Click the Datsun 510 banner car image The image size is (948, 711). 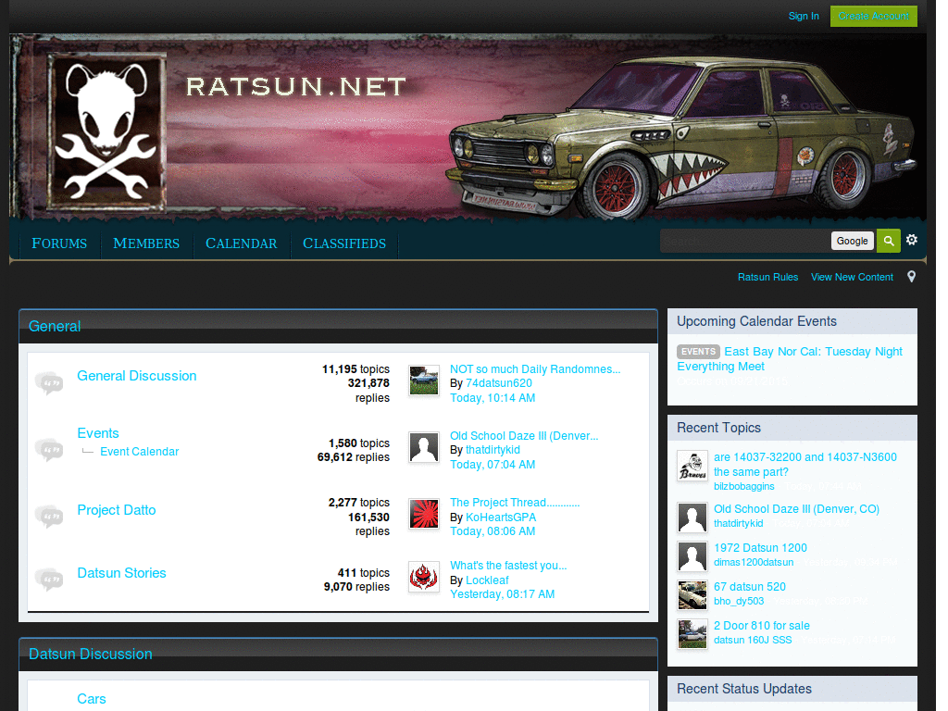tap(681, 139)
